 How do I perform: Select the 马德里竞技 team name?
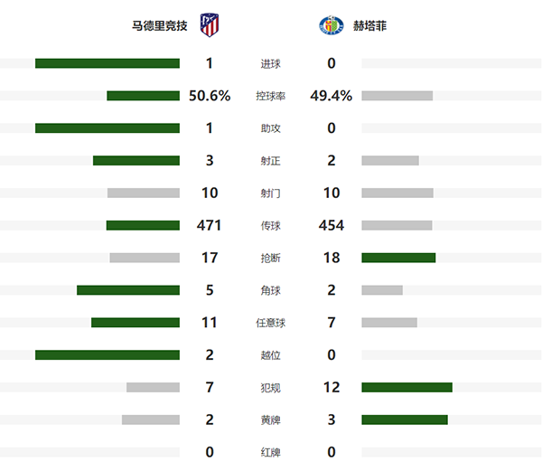pos(160,26)
